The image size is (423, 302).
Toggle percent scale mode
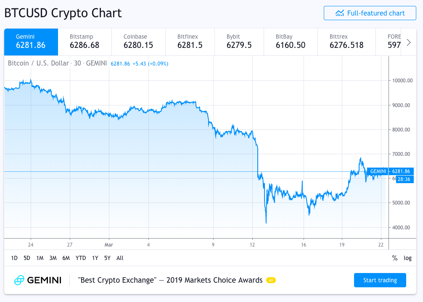(x=395, y=258)
